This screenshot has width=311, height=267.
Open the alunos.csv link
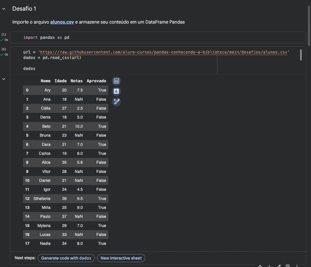pyautogui.click(x=62, y=22)
